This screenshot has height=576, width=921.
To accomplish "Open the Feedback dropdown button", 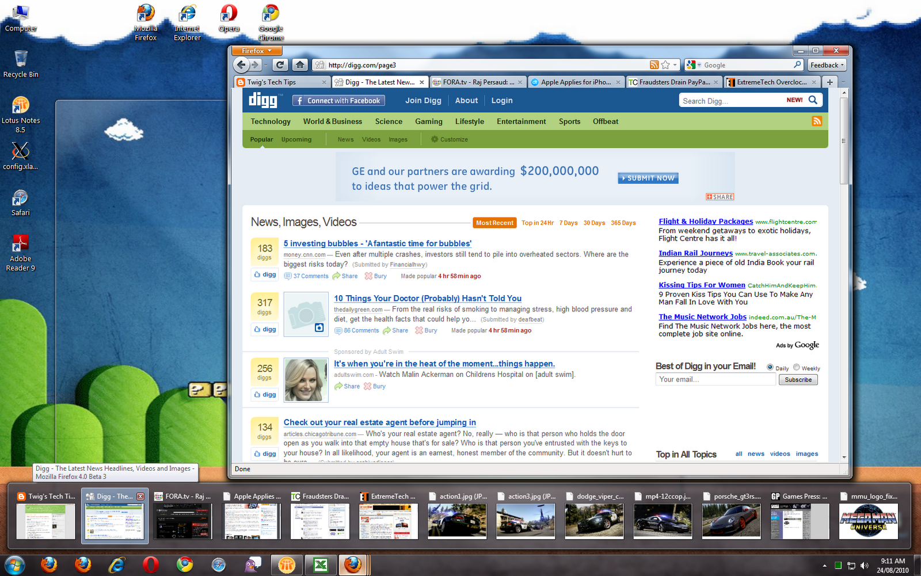I will click(x=827, y=65).
